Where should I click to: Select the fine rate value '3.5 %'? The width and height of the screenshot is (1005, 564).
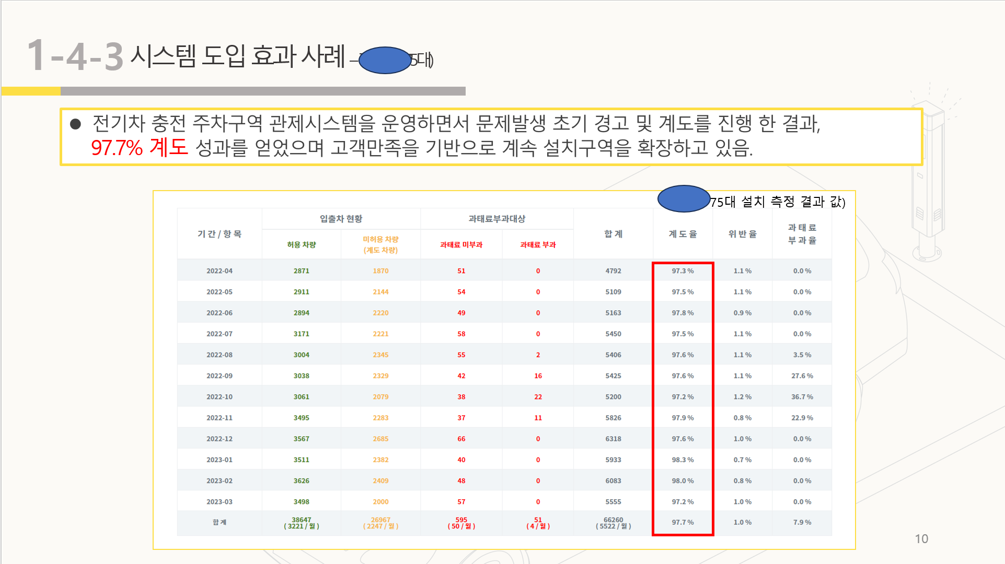click(x=802, y=355)
